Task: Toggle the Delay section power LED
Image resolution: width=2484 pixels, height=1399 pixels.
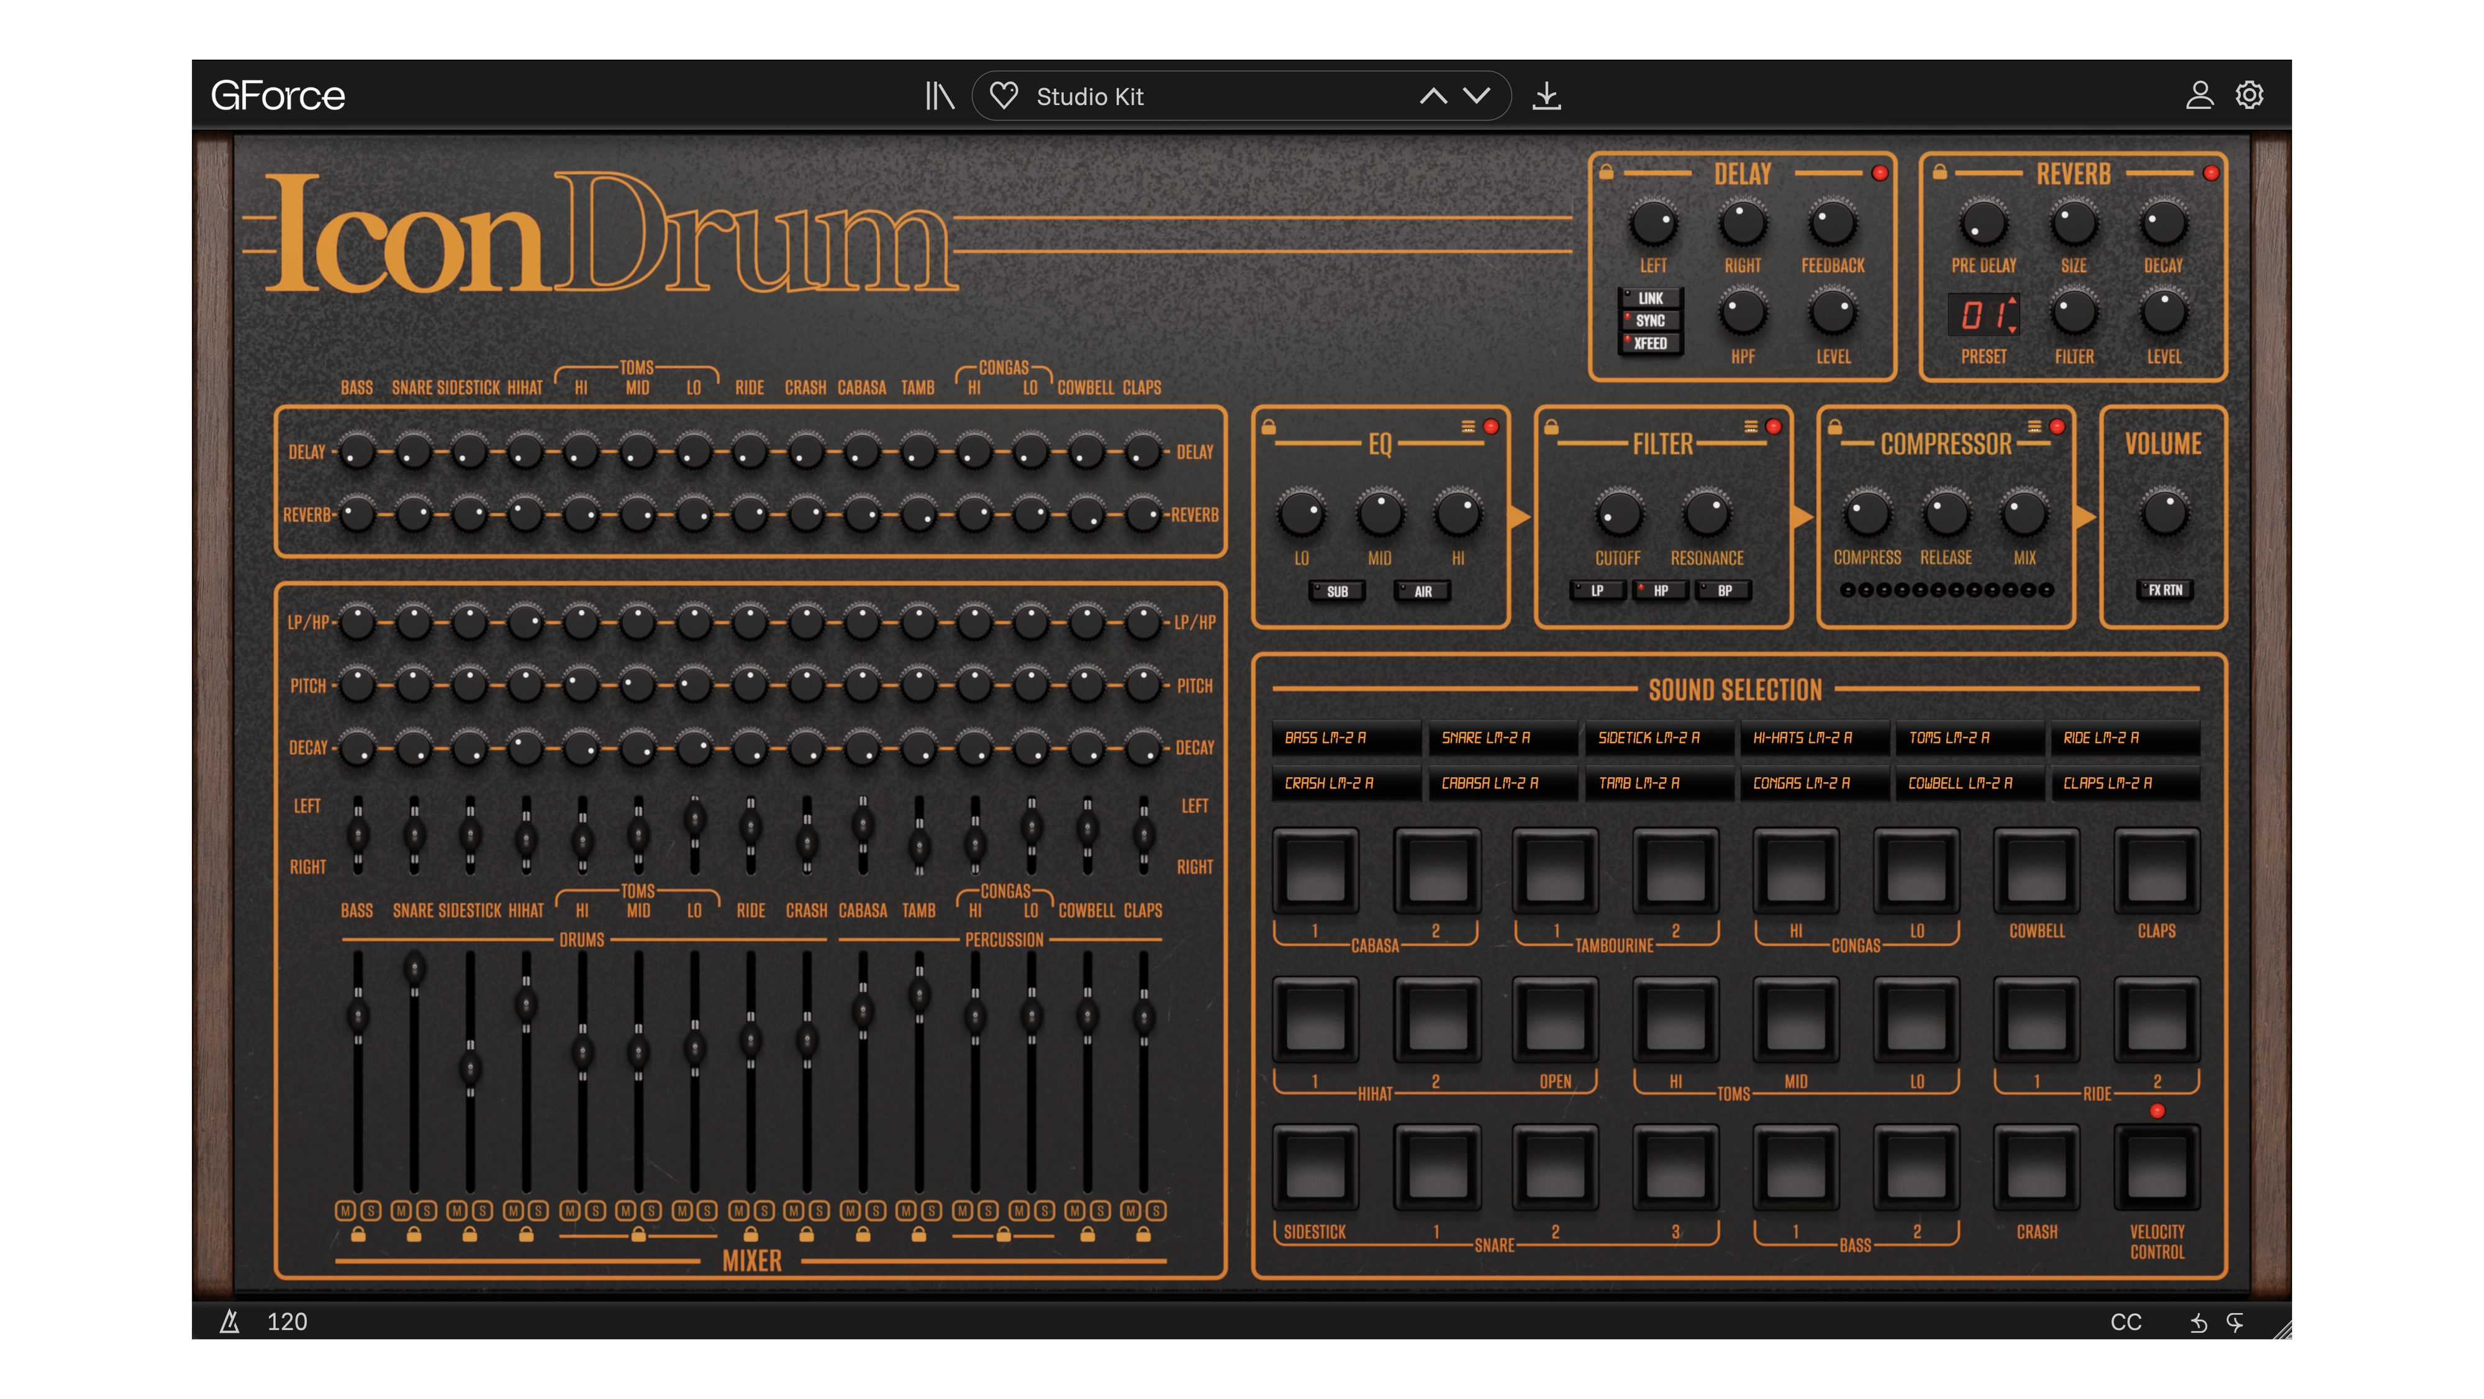Action: coord(1879,174)
